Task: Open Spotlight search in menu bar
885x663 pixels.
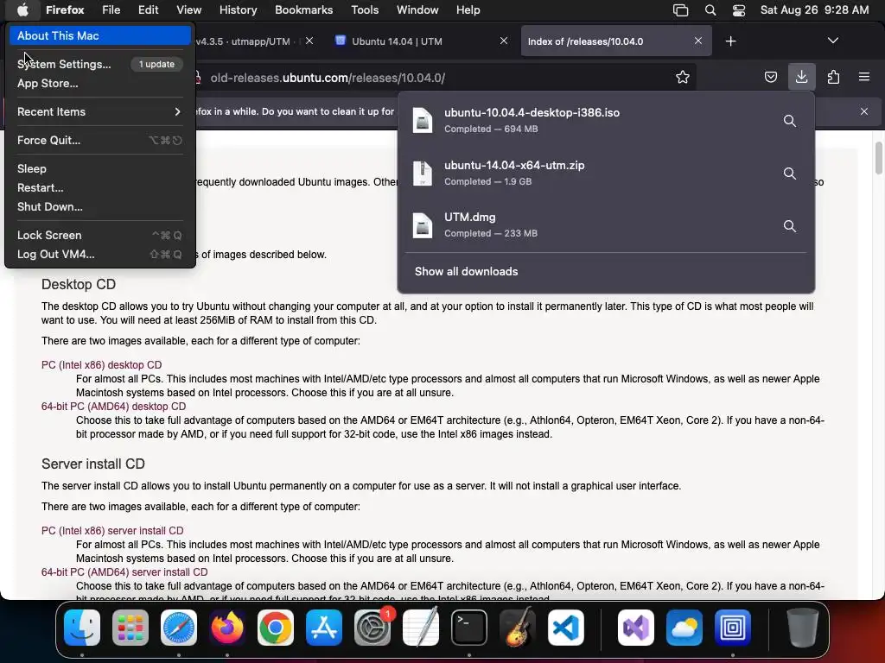Action: (710, 10)
